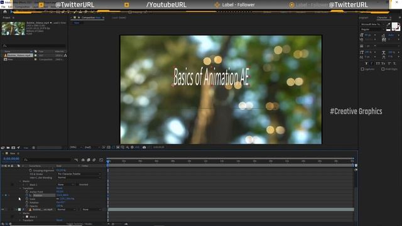The width and height of the screenshot is (402, 226).
Task: Toggle the Anchor Point stopwatch
Action: click(27, 191)
